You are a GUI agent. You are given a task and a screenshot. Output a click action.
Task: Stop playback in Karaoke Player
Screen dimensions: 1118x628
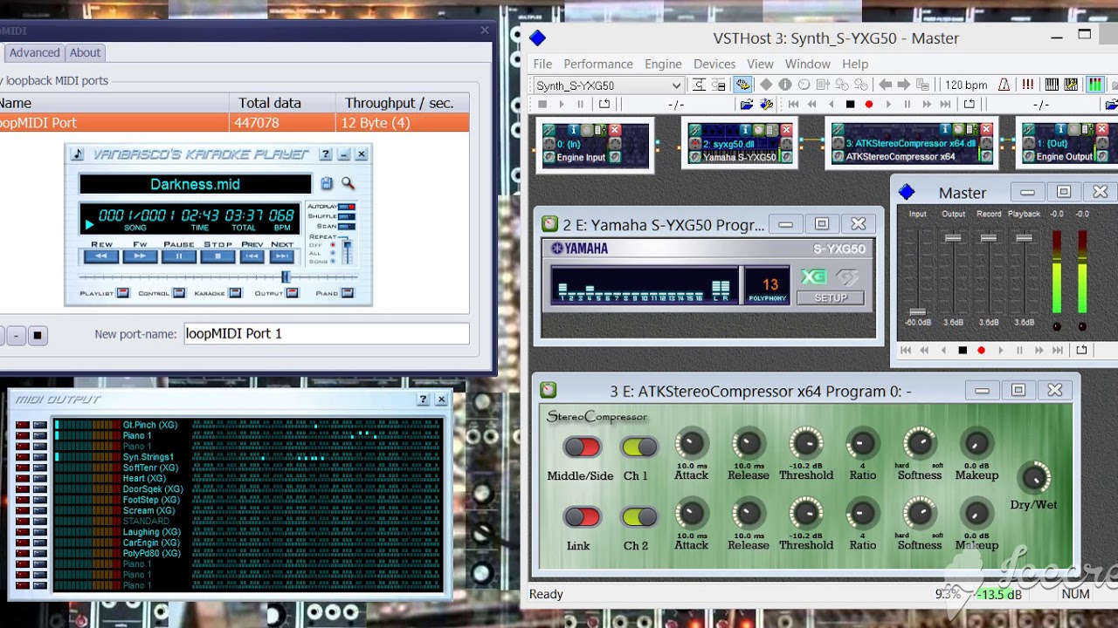pyautogui.click(x=217, y=256)
